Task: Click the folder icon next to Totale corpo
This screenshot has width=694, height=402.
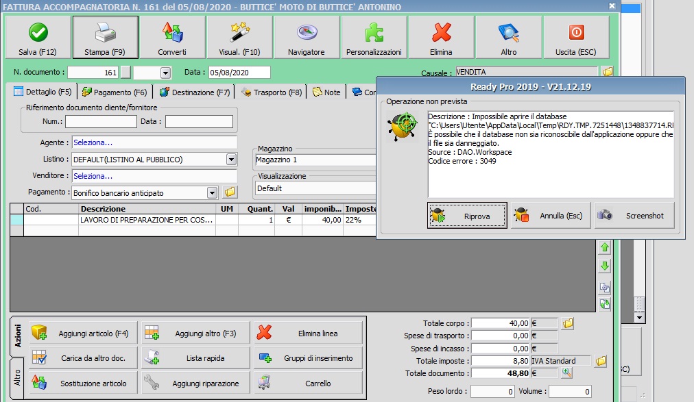Action: pyautogui.click(x=568, y=323)
